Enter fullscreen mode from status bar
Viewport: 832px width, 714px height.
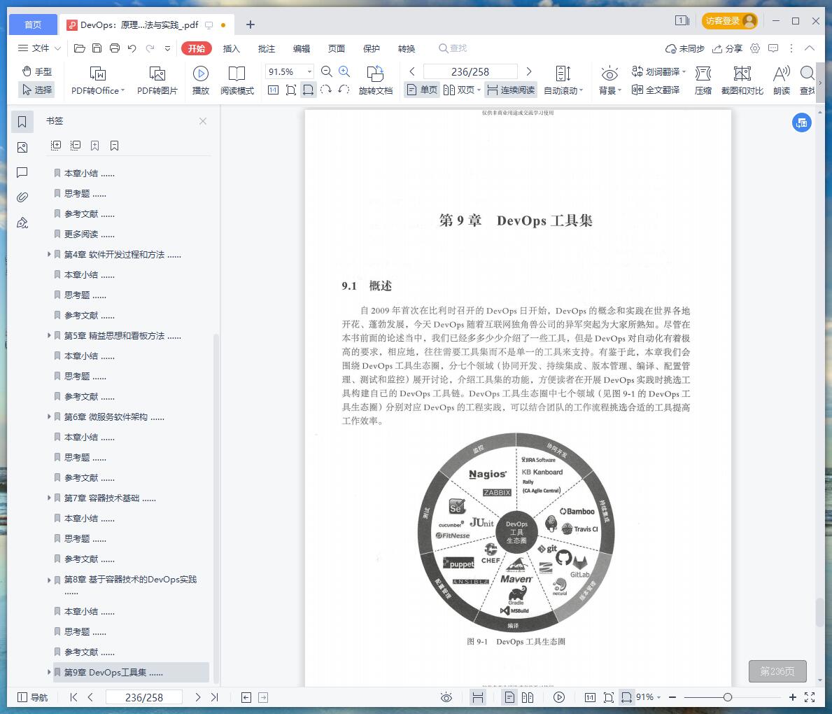[x=810, y=697]
